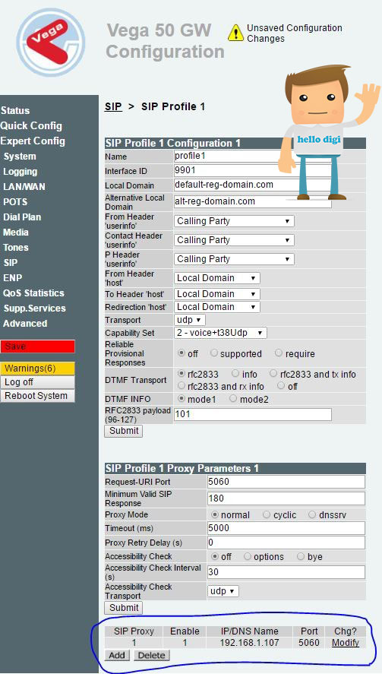
Task: Select Proxy Mode dnssrv
Action: tap(312, 514)
